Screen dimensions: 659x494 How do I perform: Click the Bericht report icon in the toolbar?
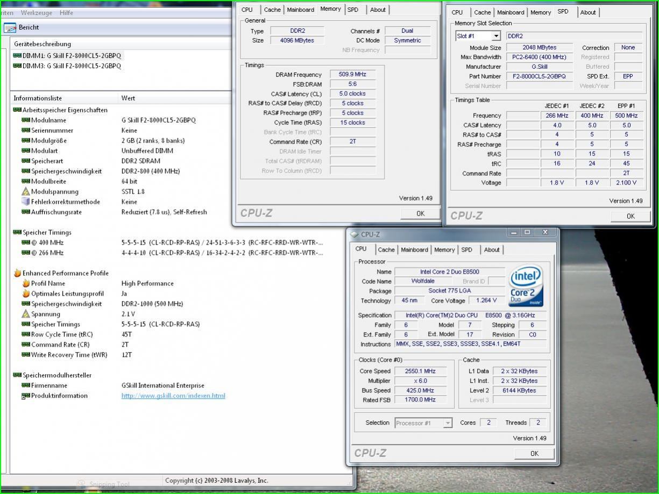pos(10,27)
